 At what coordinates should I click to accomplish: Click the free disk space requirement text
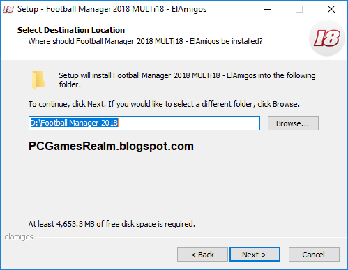coord(112,224)
